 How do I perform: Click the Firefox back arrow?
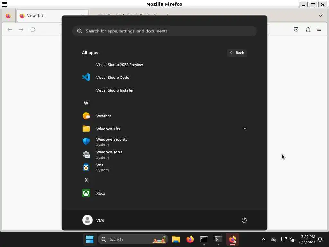(10, 29)
